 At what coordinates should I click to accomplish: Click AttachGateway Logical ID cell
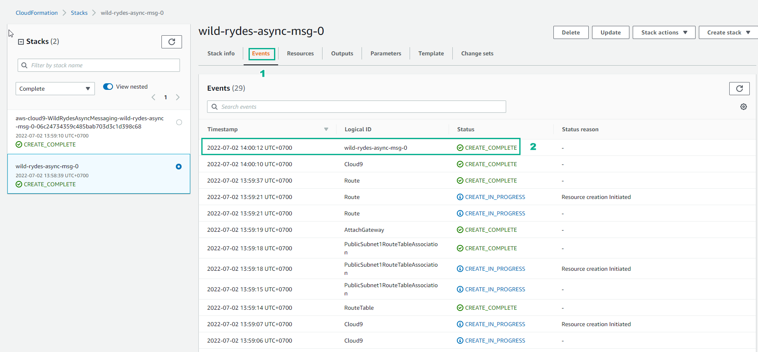[x=364, y=230]
